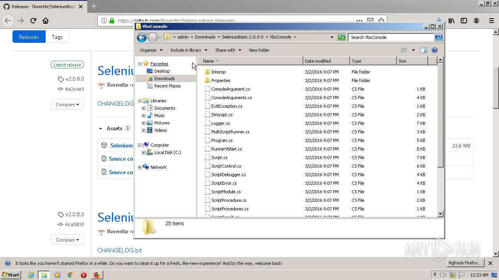Select file MultiScriptRunner.cs
The width and height of the screenshot is (499, 280).
(230, 132)
